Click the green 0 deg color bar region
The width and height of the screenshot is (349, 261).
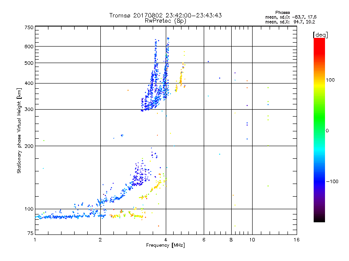click(319, 130)
